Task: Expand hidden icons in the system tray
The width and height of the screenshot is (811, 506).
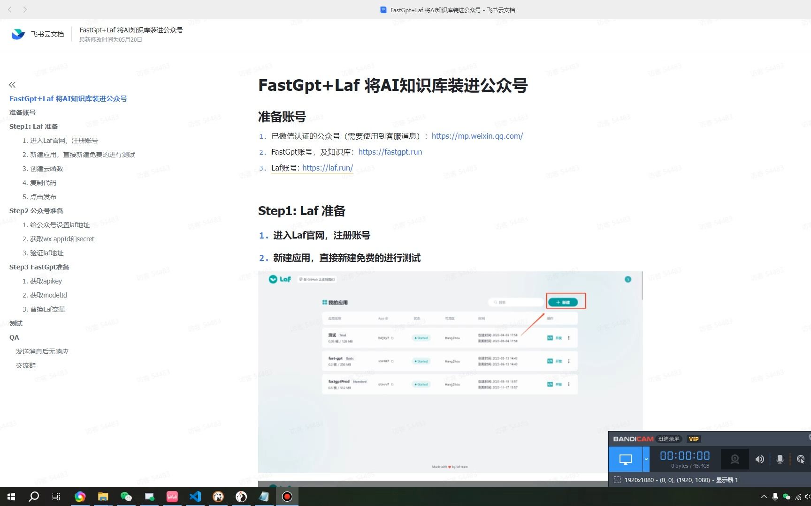Action: (764, 496)
